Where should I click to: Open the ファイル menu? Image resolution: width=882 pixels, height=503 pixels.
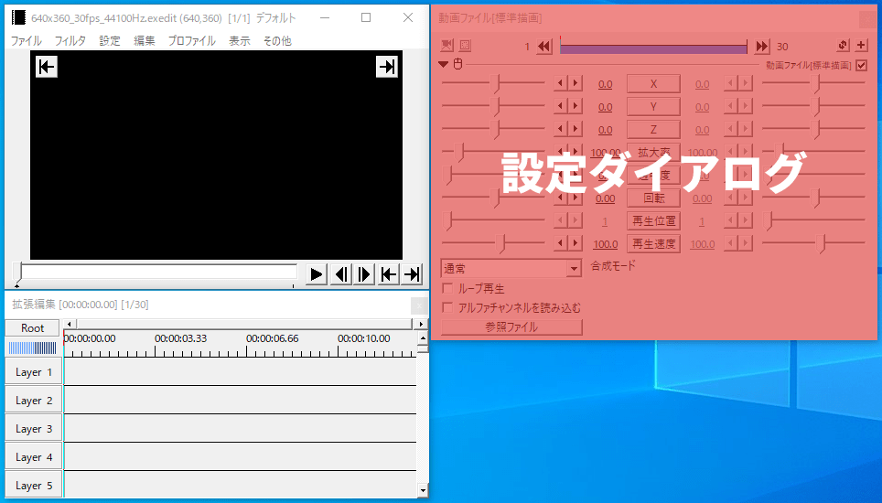pyautogui.click(x=26, y=41)
